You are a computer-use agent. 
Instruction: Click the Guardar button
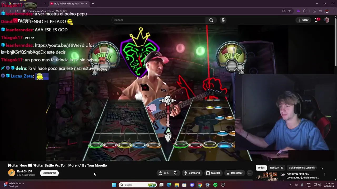pos(213,173)
